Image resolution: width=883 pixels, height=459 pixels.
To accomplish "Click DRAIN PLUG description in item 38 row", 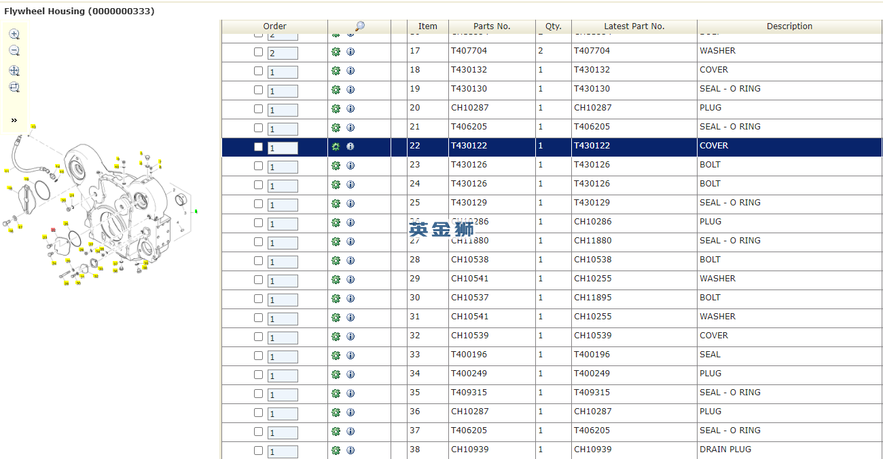I will click(725, 450).
